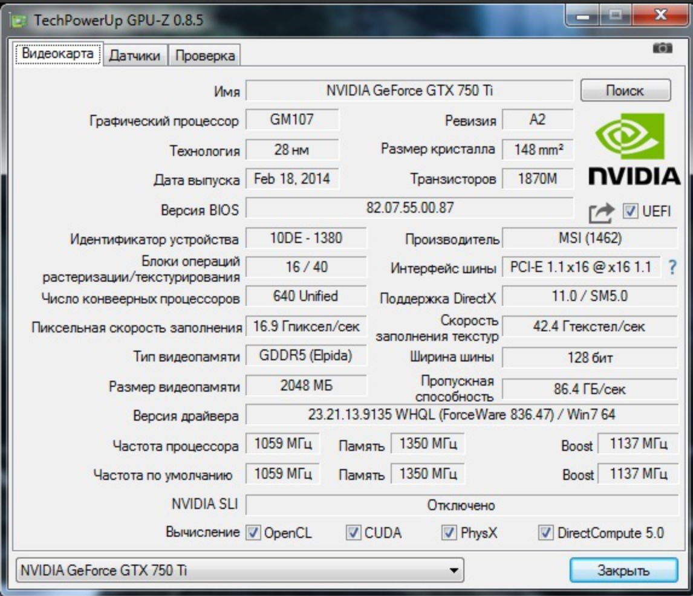The image size is (693, 596).
Task: Click the Поиск button
Action: pyautogui.click(x=625, y=90)
